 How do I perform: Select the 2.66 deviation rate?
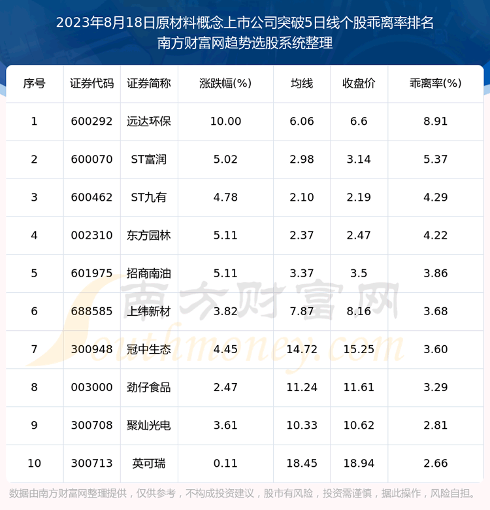(x=435, y=463)
